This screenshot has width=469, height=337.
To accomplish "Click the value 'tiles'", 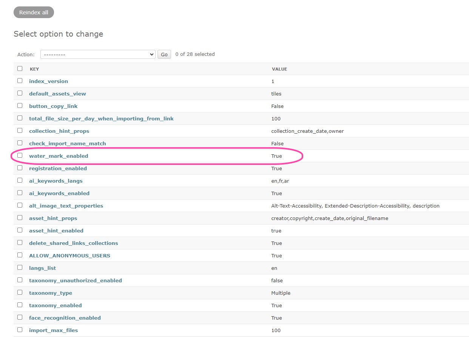I will [276, 94].
